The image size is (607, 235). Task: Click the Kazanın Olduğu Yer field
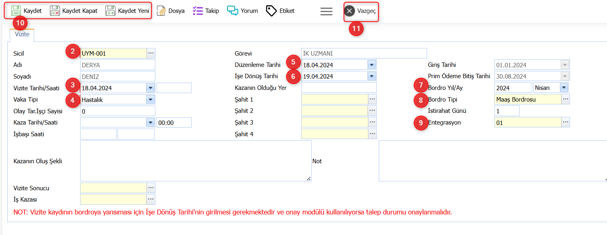tap(339, 87)
